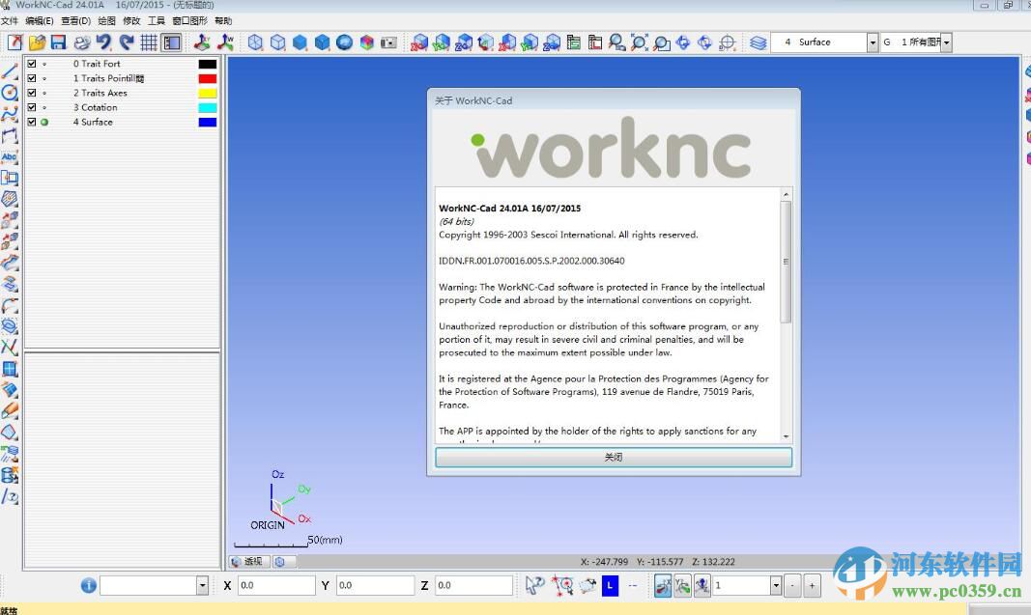Image resolution: width=1031 pixels, height=615 pixels.
Task: Enable the 透视 perspective toggle at bottom
Action: [248, 561]
